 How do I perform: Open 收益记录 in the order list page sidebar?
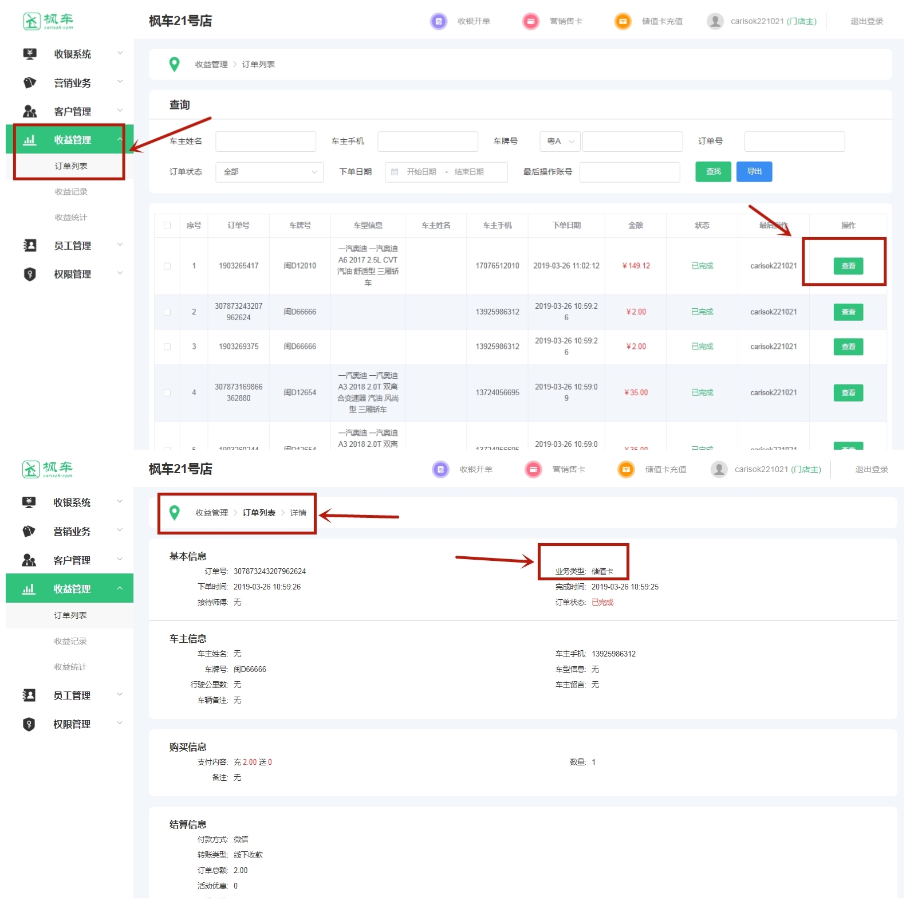71,192
